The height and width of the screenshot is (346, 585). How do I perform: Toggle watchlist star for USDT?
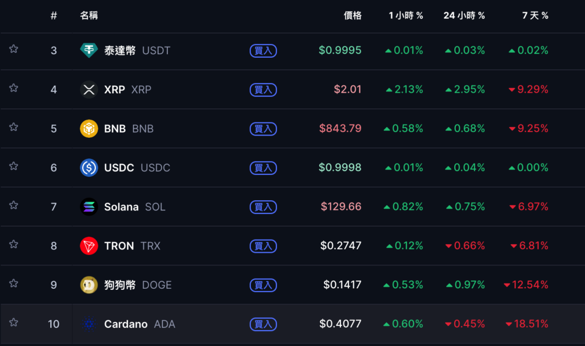[14, 49]
